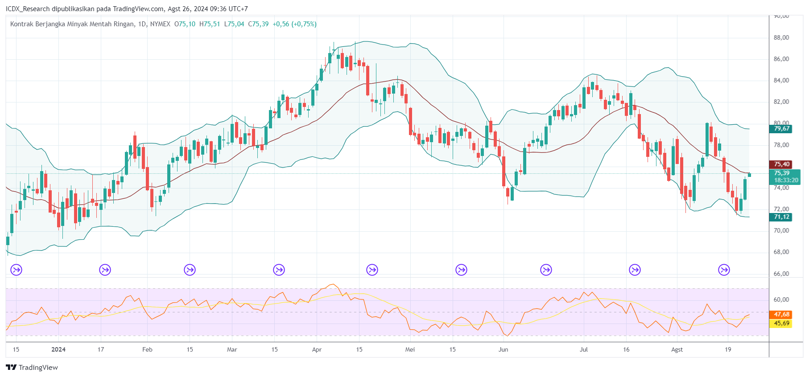
Task: Click the 68,00 price axis label
Action: coord(781,252)
